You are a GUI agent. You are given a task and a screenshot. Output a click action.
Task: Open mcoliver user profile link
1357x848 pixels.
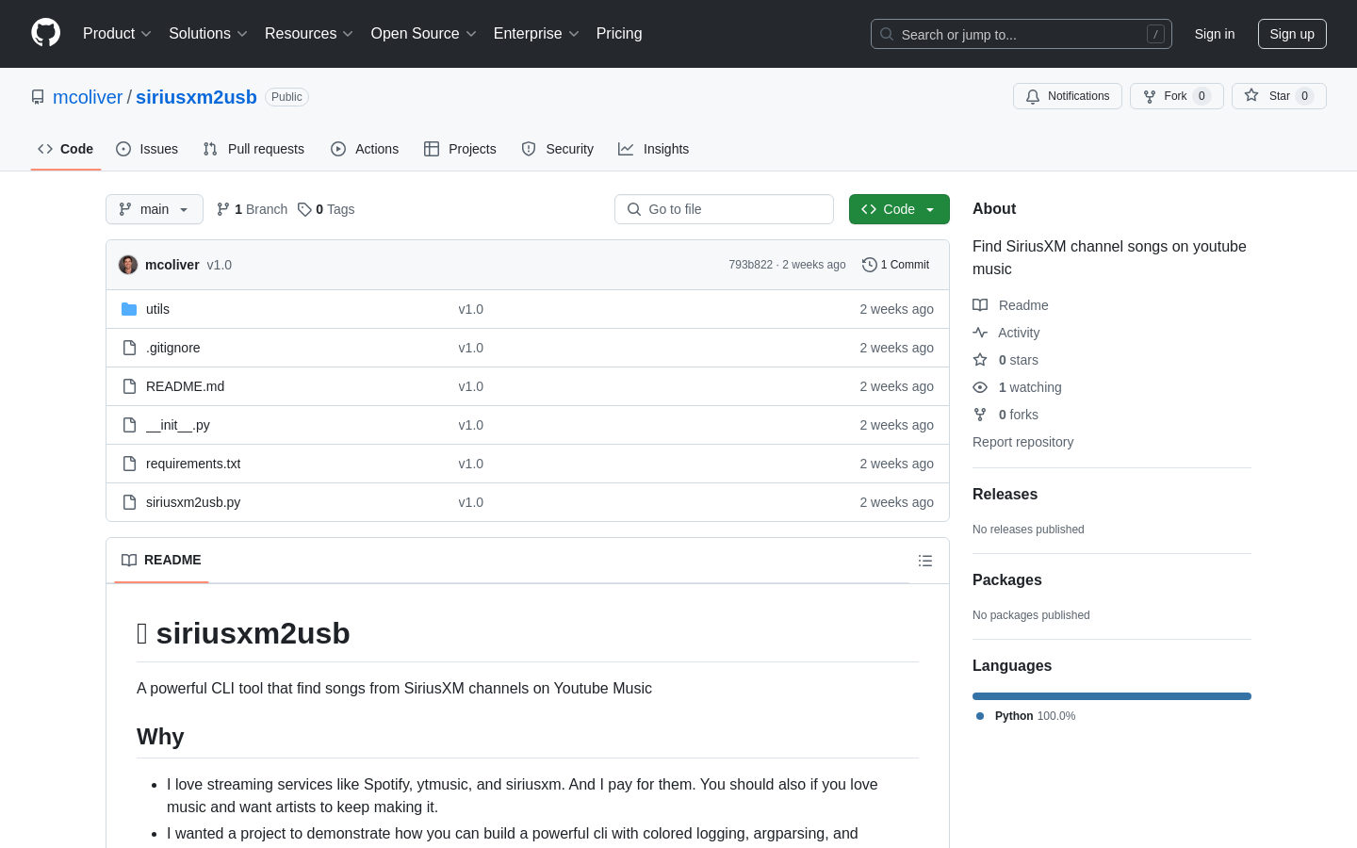pos(88,97)
